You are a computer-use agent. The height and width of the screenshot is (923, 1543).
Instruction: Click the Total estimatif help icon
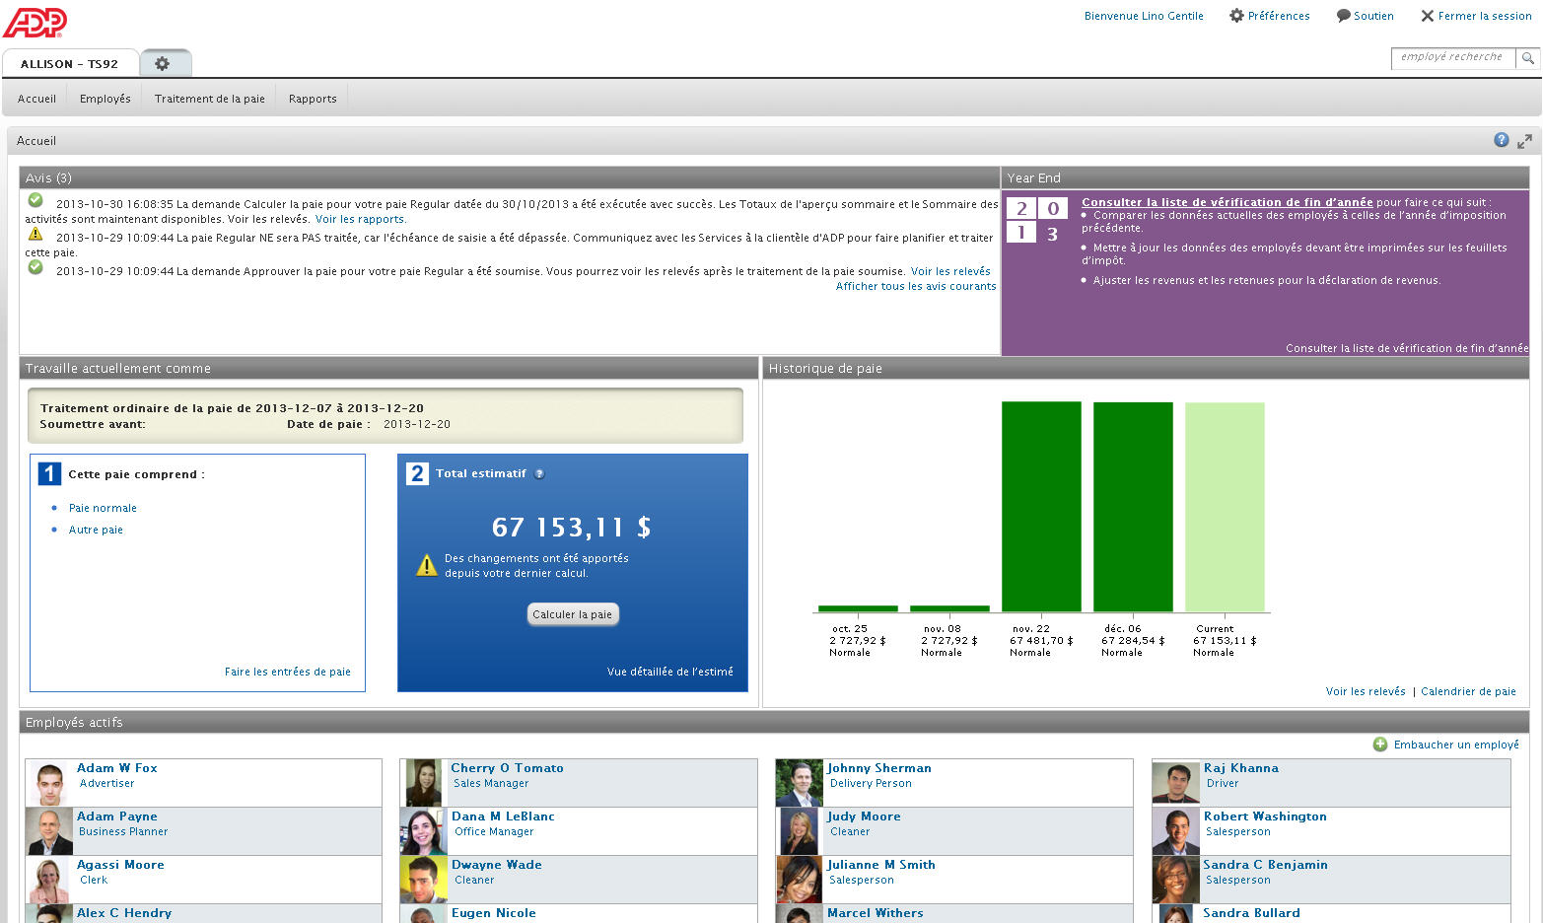tap(539, 474)
